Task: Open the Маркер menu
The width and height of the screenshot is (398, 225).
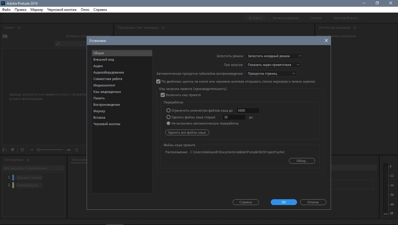Action: point(37,10)
